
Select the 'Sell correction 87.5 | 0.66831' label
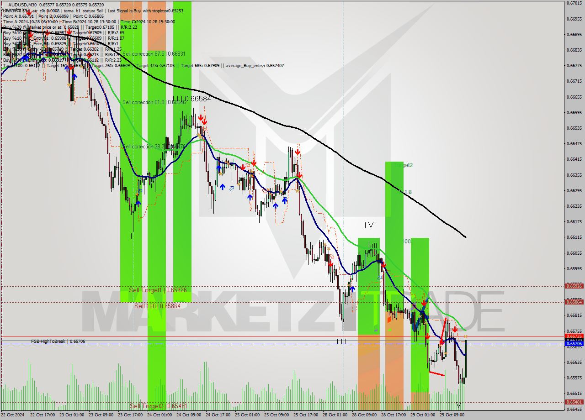click(154, 54)
